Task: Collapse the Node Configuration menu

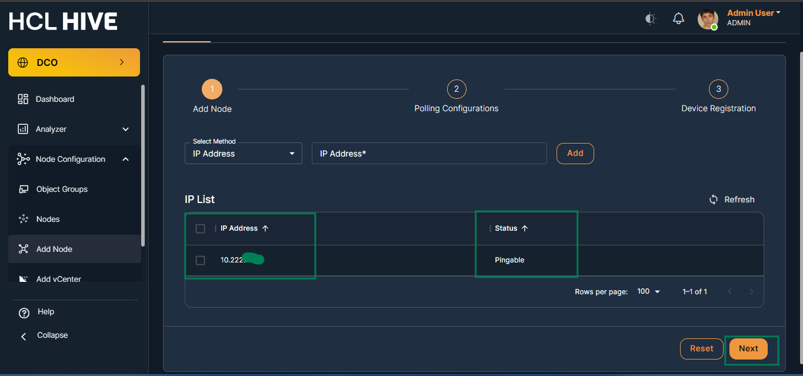Action: pos(126,159)
